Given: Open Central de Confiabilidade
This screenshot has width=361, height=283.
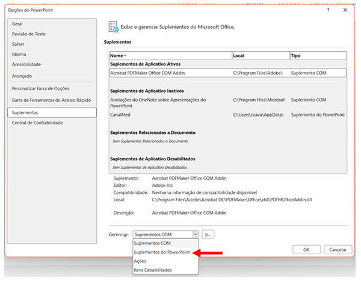Looking at the screenshot, I should tap(37, 123).
